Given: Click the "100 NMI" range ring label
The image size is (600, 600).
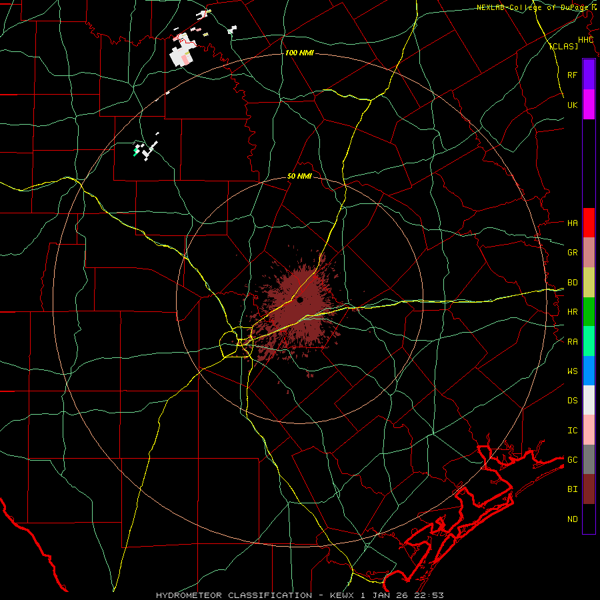Looking at the screenshot, I should click(299, 53).
